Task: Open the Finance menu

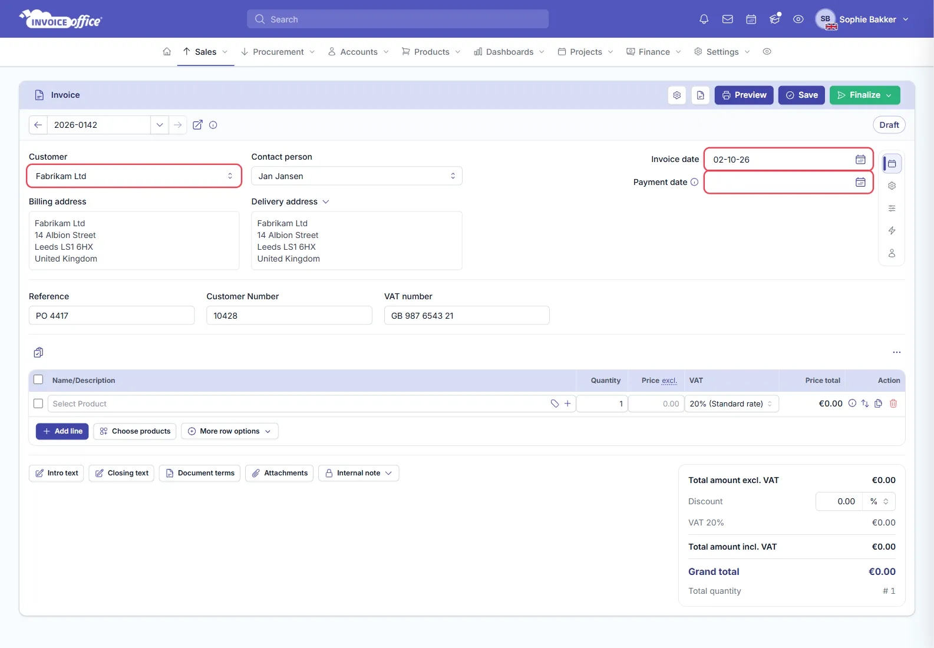Action: (654, 52)
